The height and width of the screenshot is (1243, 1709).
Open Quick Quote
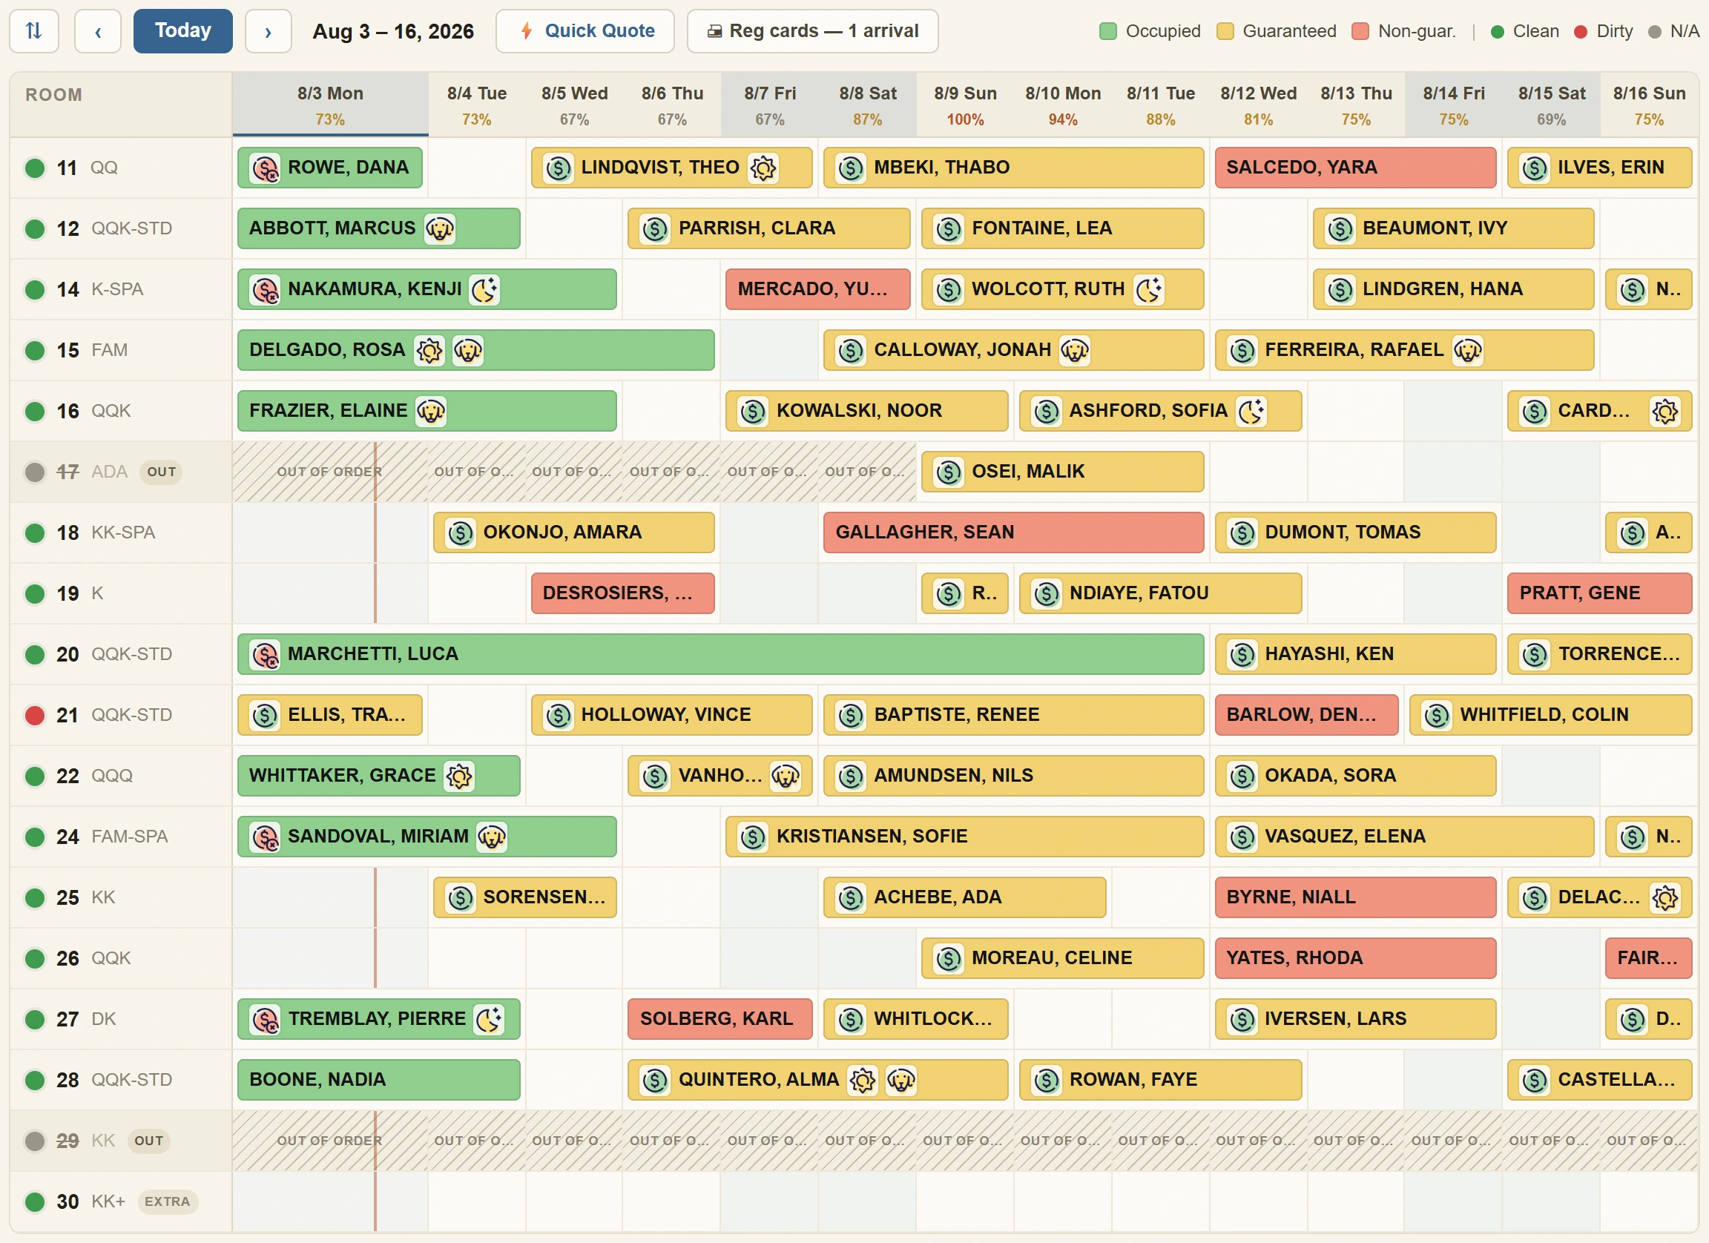click(585, 31)
